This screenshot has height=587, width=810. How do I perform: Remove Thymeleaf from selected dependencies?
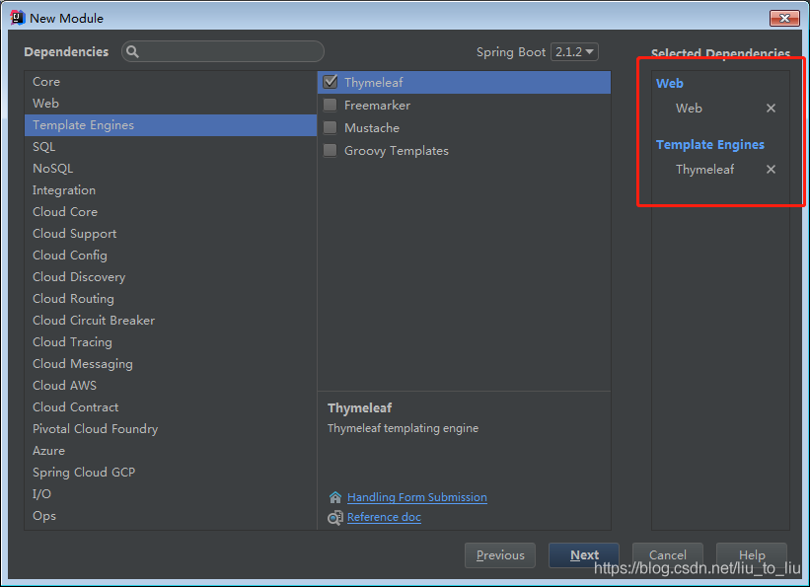771,169
